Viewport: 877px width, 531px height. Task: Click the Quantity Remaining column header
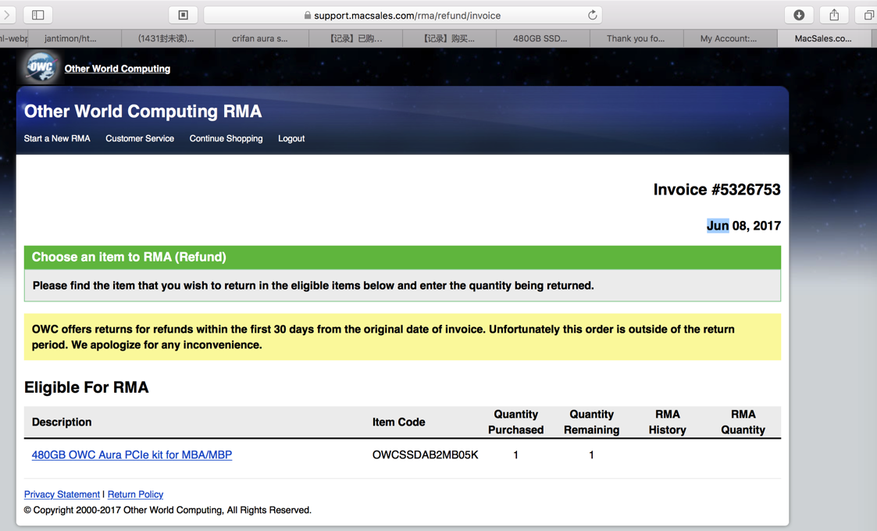tap(592, 422)
